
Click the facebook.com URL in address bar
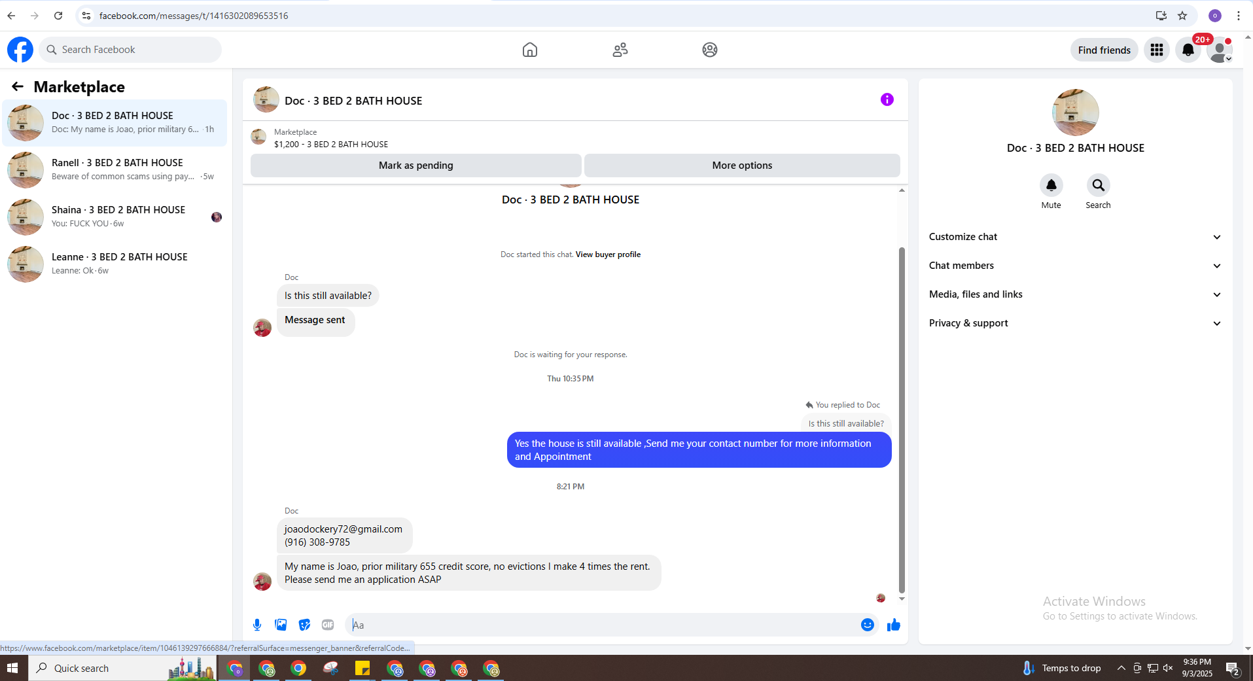tap(194, 16)
